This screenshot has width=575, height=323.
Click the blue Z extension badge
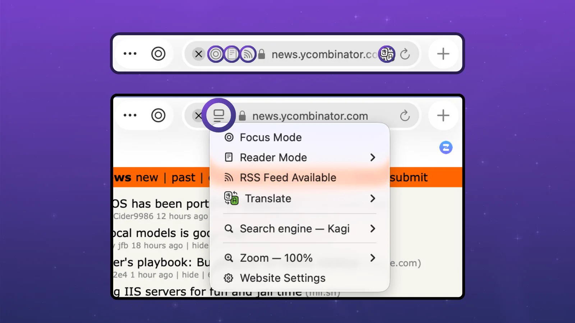click(x=446, y=148)
